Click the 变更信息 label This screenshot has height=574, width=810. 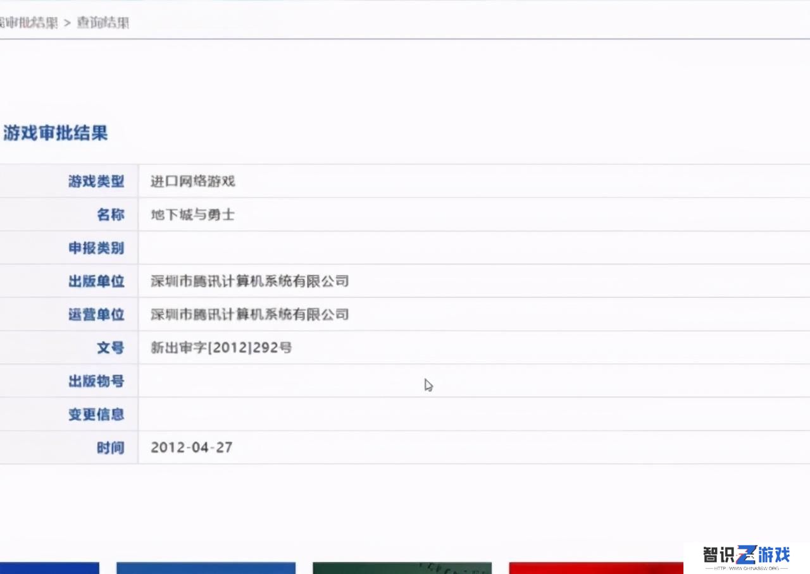[96, 415]
